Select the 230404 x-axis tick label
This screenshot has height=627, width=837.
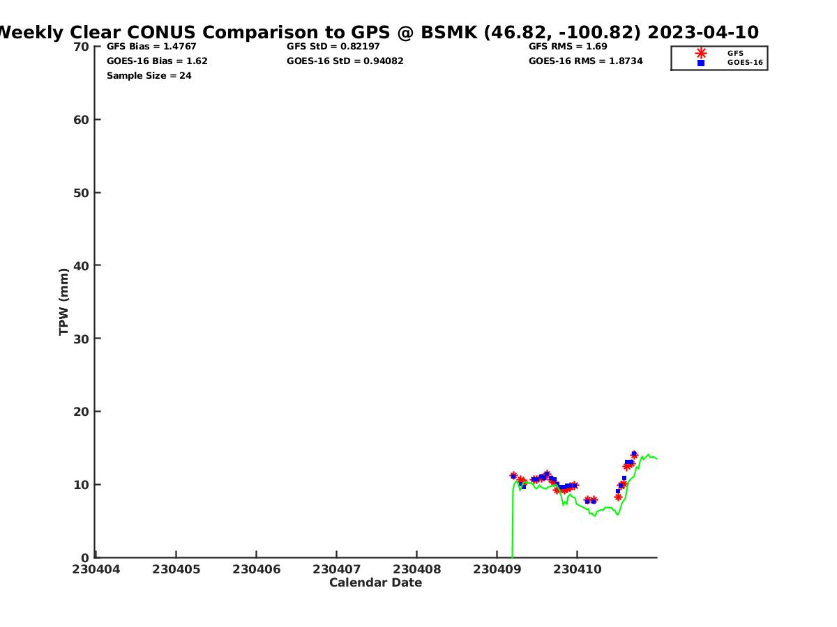point(96,569)
